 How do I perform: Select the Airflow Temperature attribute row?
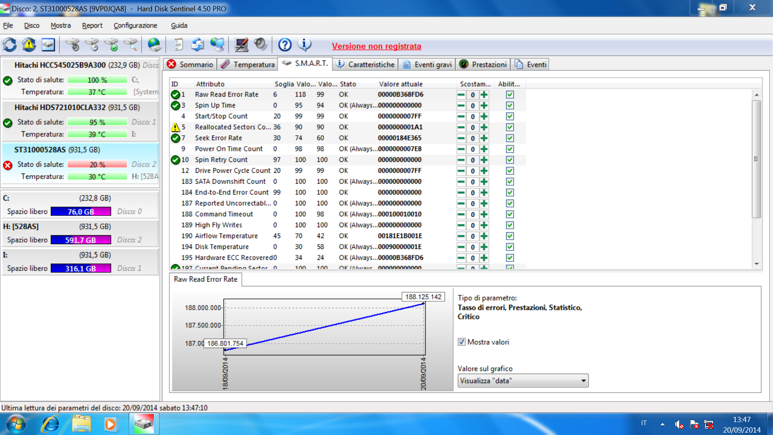pyautogui.click(x=347, y=236)
